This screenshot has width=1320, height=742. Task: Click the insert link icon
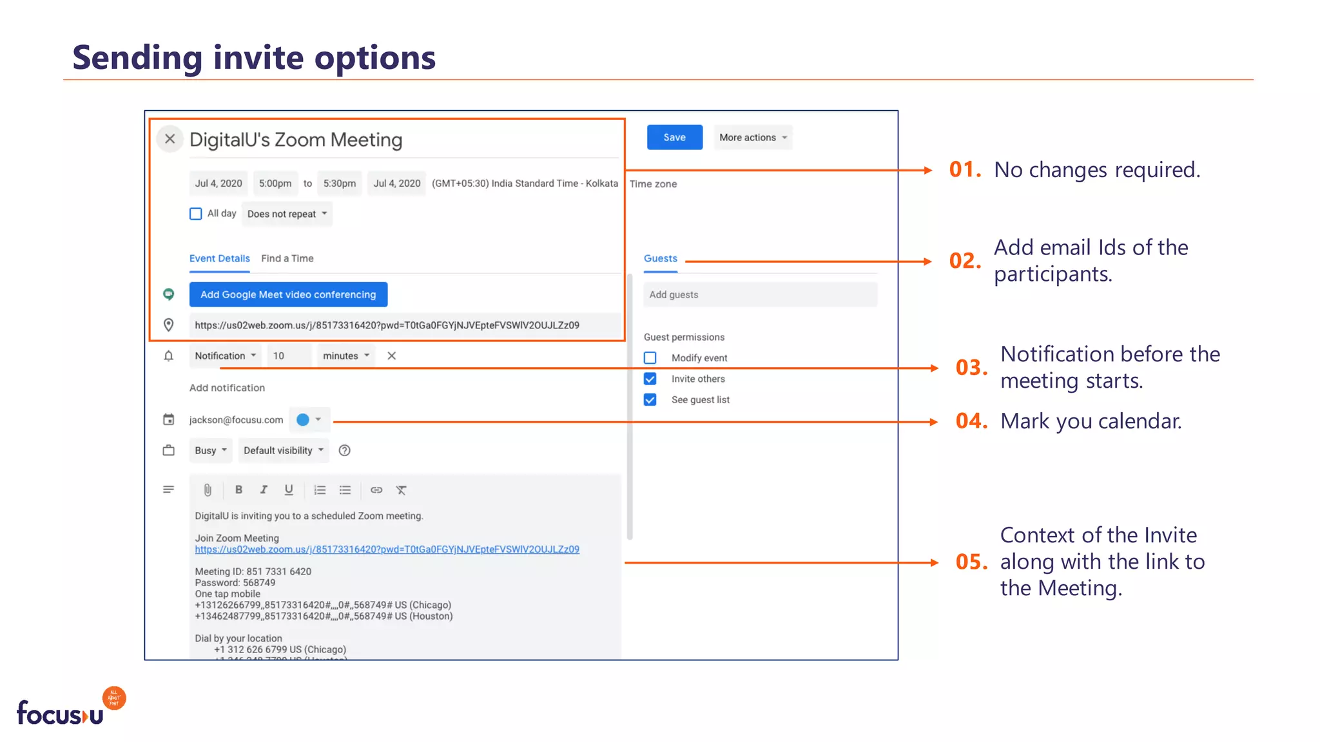click(376, 490)
